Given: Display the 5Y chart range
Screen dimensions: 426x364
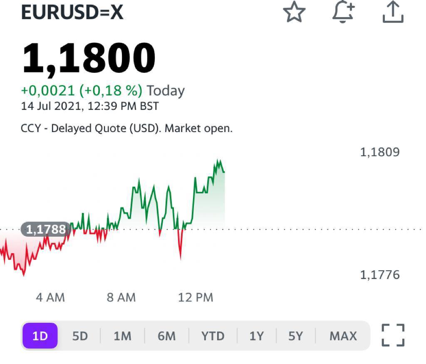Looking at the screenshot, I should (295, 336).
